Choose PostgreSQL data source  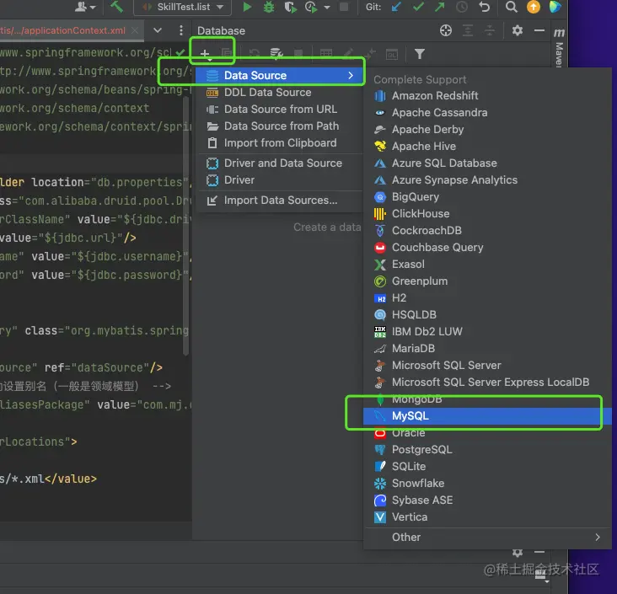point(487,450)
